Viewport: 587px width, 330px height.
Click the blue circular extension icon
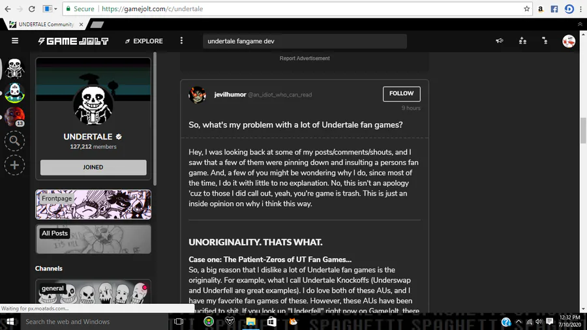click(x=569, y=9)
